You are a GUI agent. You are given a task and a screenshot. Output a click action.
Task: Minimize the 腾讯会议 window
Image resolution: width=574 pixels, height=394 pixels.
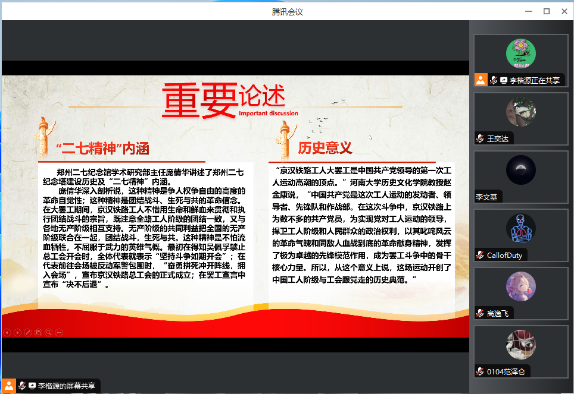coord(528,11)
